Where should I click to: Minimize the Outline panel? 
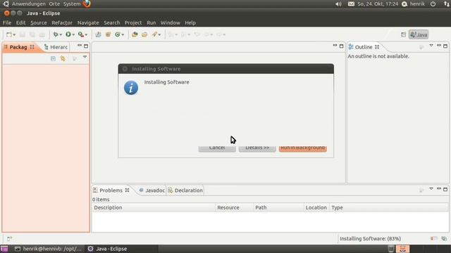click(439, 46)
